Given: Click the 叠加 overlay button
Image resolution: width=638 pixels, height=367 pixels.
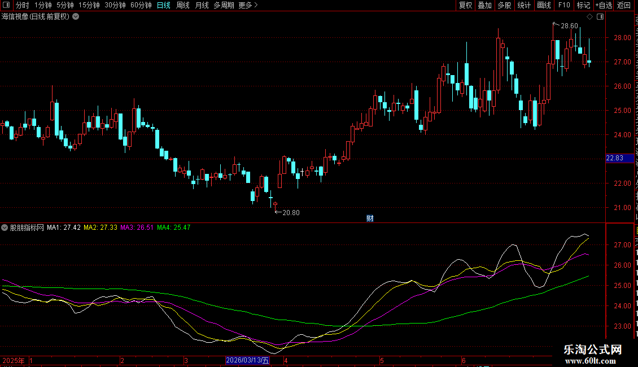Looking at the screenshot, I should (x=484, y=5).
